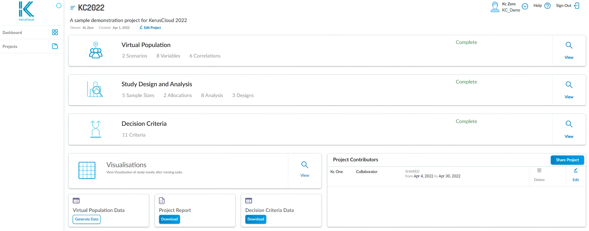Click the Visualisations grid icon
The width and height of the screenshot is (589, 231).
click(87, 170)
